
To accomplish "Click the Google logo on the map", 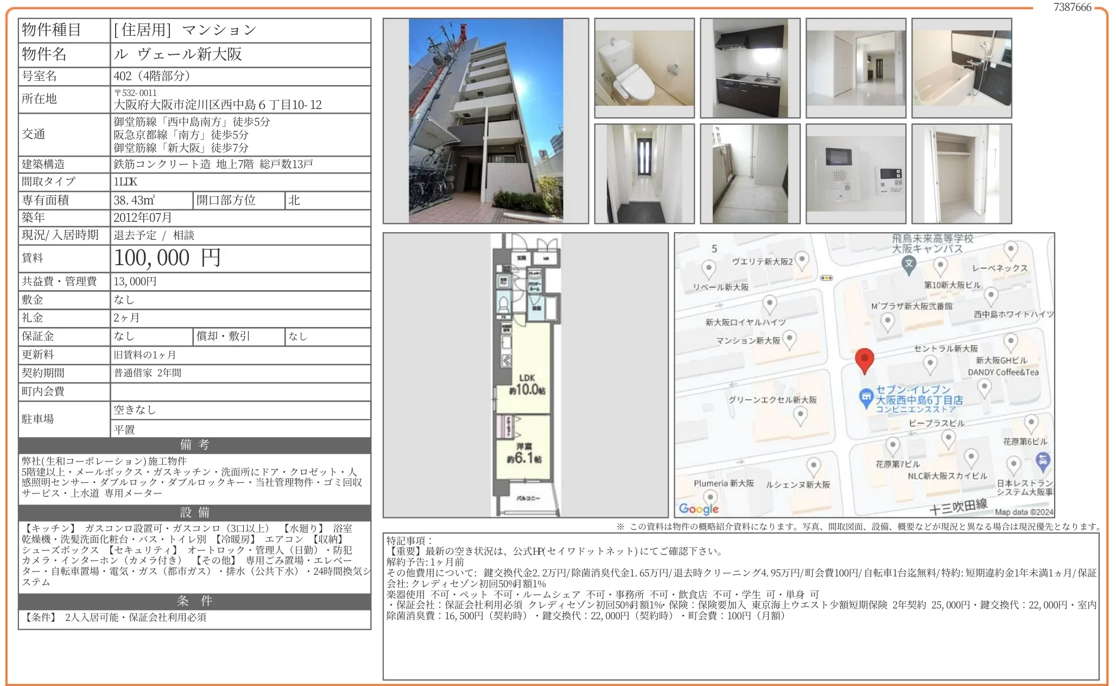I will click(x=699, y=508).
